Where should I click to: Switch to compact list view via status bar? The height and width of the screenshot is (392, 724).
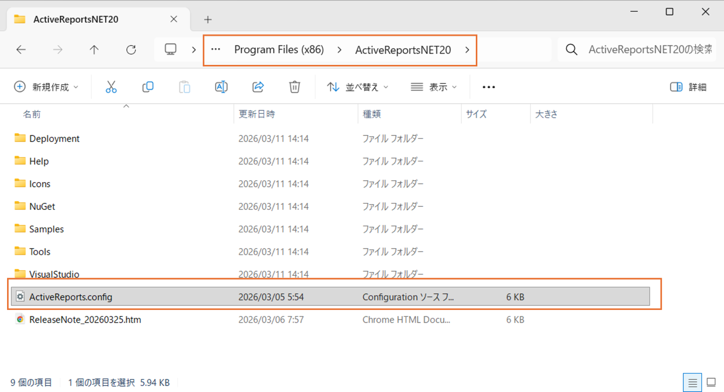coord(693,382)
